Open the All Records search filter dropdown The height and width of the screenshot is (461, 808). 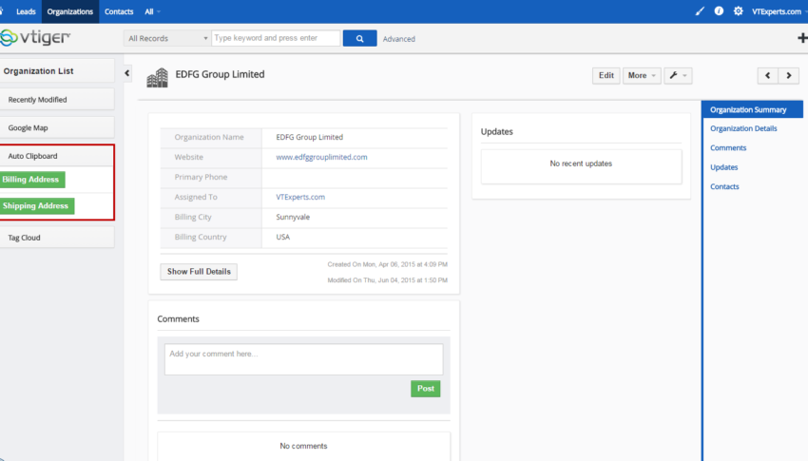(x=167, y=38)
